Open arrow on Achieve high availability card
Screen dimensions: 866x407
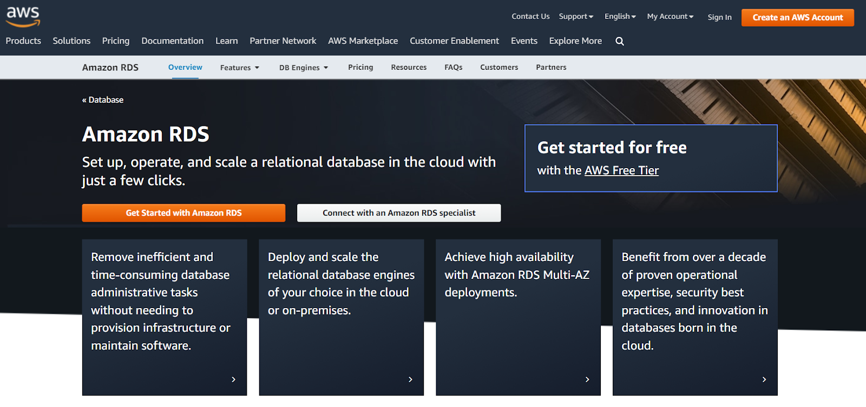(587, 379)
